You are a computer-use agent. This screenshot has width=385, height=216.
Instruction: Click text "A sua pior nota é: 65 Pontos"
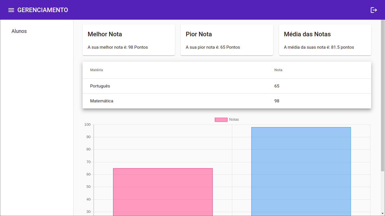pyautogui.click(x=213, y=47)
